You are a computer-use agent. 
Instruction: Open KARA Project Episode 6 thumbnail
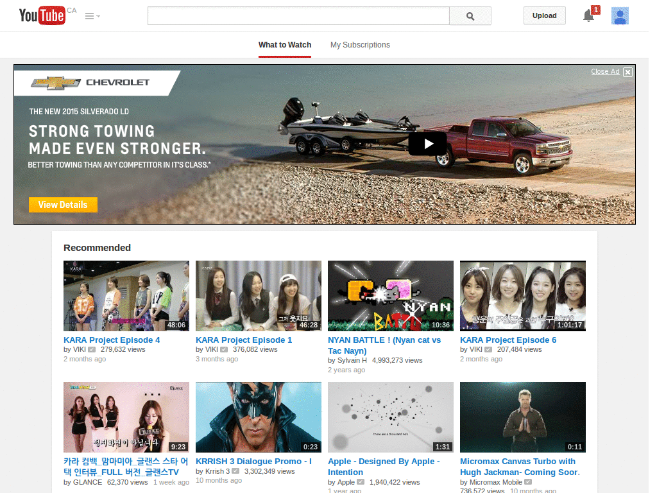pos(523,296)
